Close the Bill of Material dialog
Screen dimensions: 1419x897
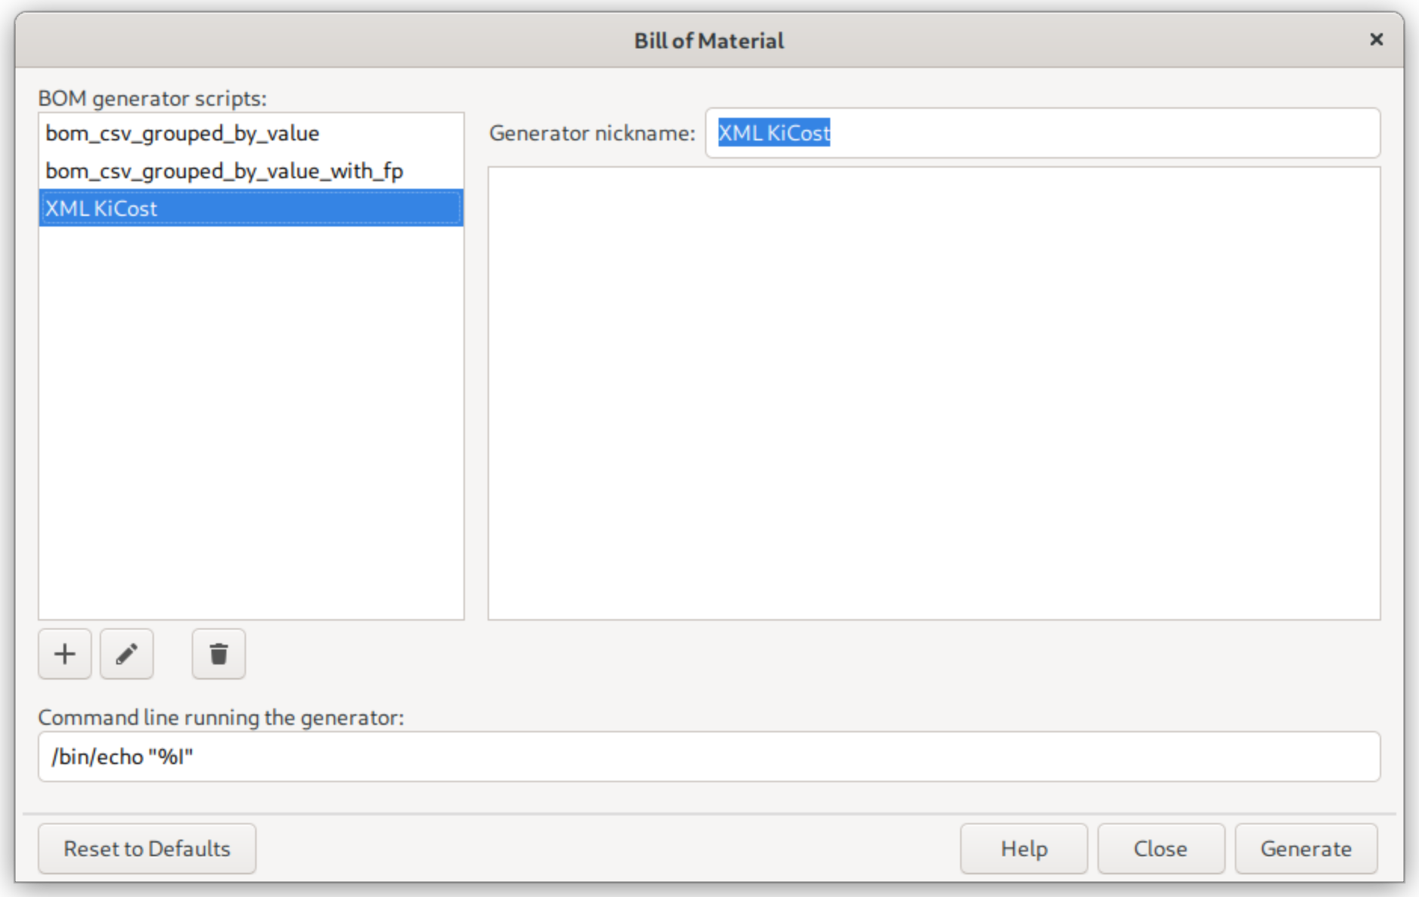click(x=1161, y=848)
